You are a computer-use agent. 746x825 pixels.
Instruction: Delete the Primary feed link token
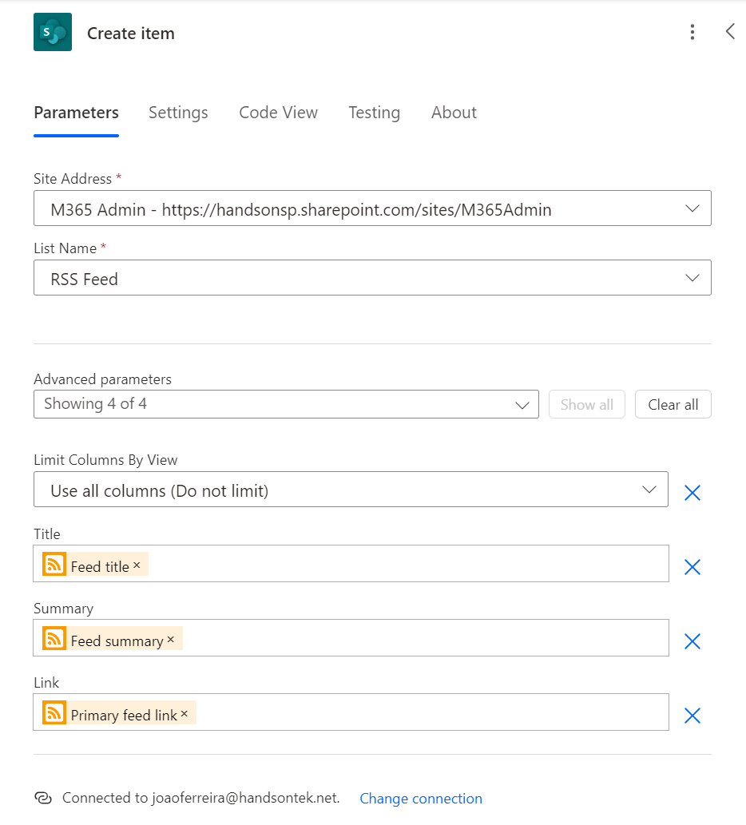(185, 714)
